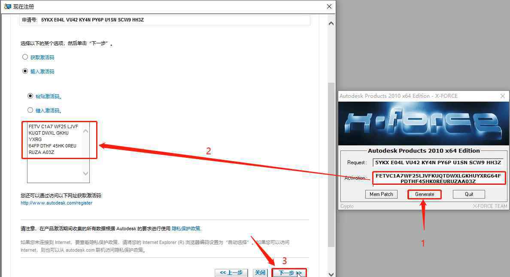Click the Quit button in X-FORCE window
Image resolution: width=510 pixels, height=277 pixels.
pyautogui.click(x=469, y=194)
